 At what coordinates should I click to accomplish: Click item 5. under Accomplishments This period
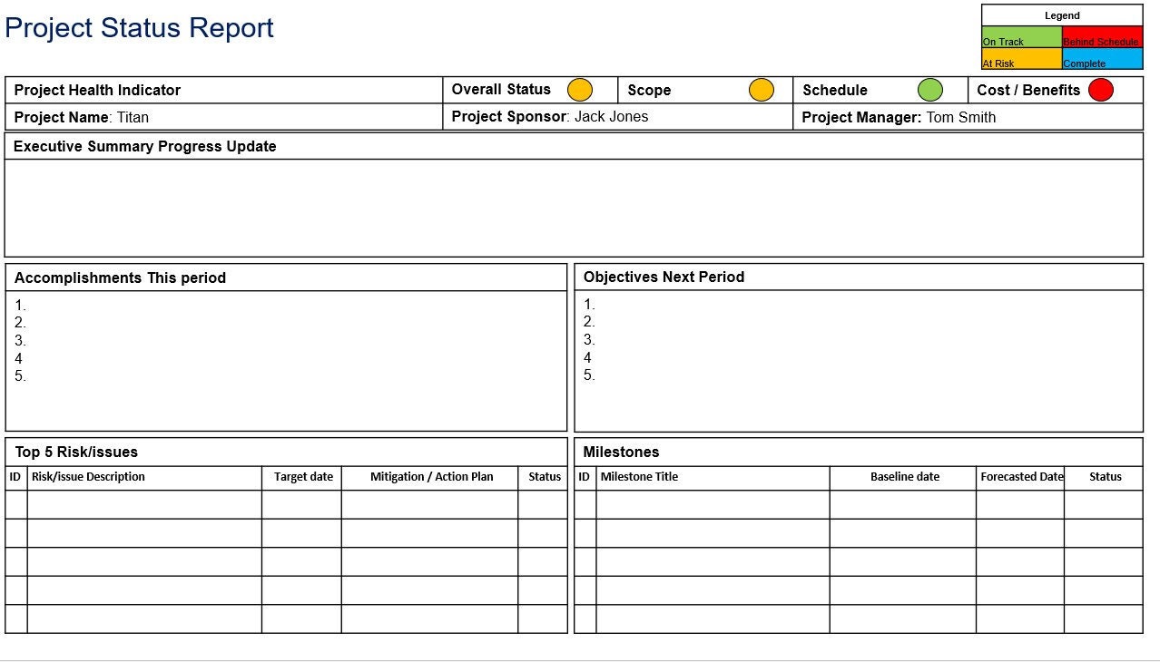[x=20, y=376]
